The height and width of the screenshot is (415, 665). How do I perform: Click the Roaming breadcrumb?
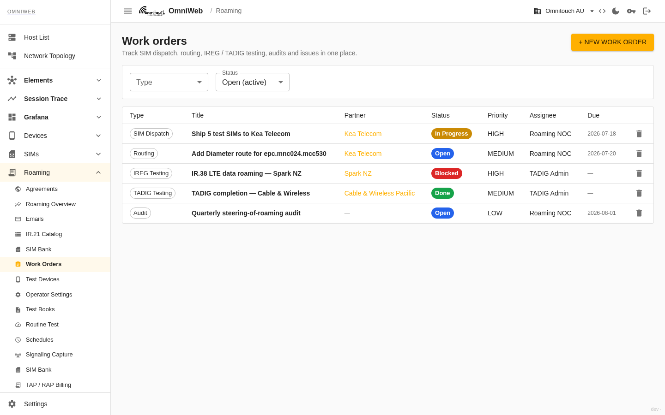[x=229, y=11]
